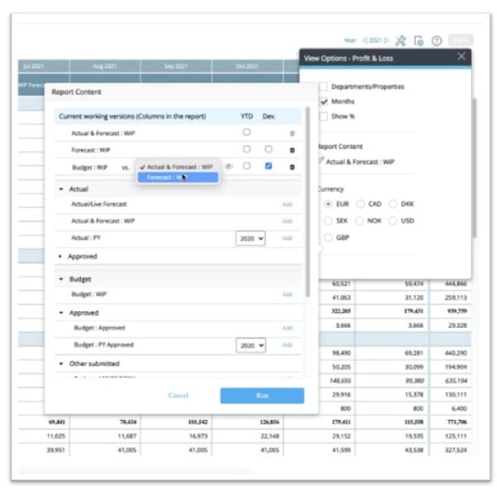
Task: Open the tools wrench icon in toolbar
Action: point(401,40)
